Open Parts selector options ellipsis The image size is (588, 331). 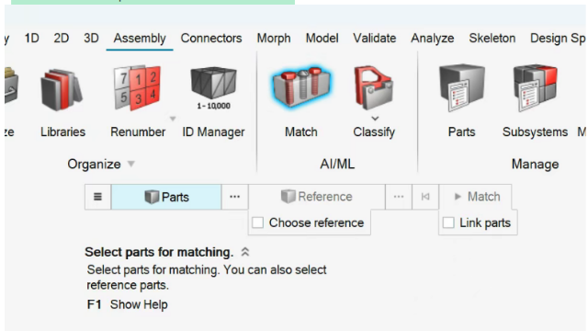point(235,197)
